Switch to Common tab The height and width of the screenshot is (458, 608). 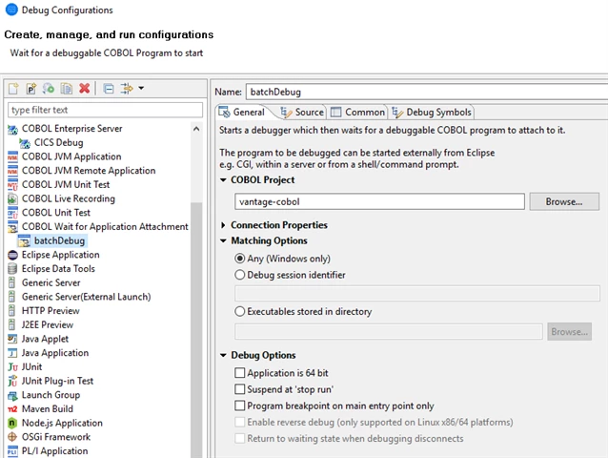[x=357, y=113]
